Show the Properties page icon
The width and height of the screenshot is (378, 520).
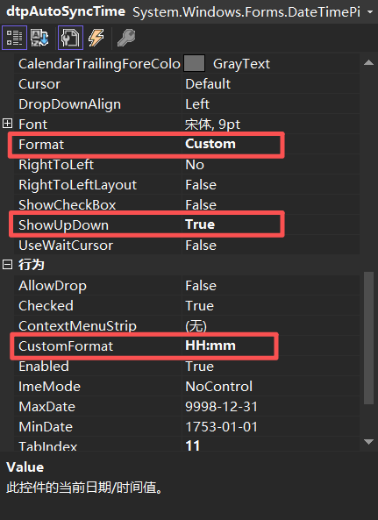pos(70,38)
